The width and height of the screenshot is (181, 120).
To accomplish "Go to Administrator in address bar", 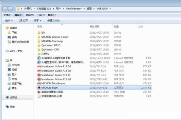I will (74, 9).
